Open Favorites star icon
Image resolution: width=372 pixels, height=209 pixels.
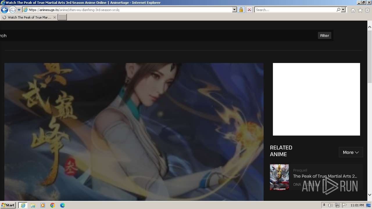[360, 10]
